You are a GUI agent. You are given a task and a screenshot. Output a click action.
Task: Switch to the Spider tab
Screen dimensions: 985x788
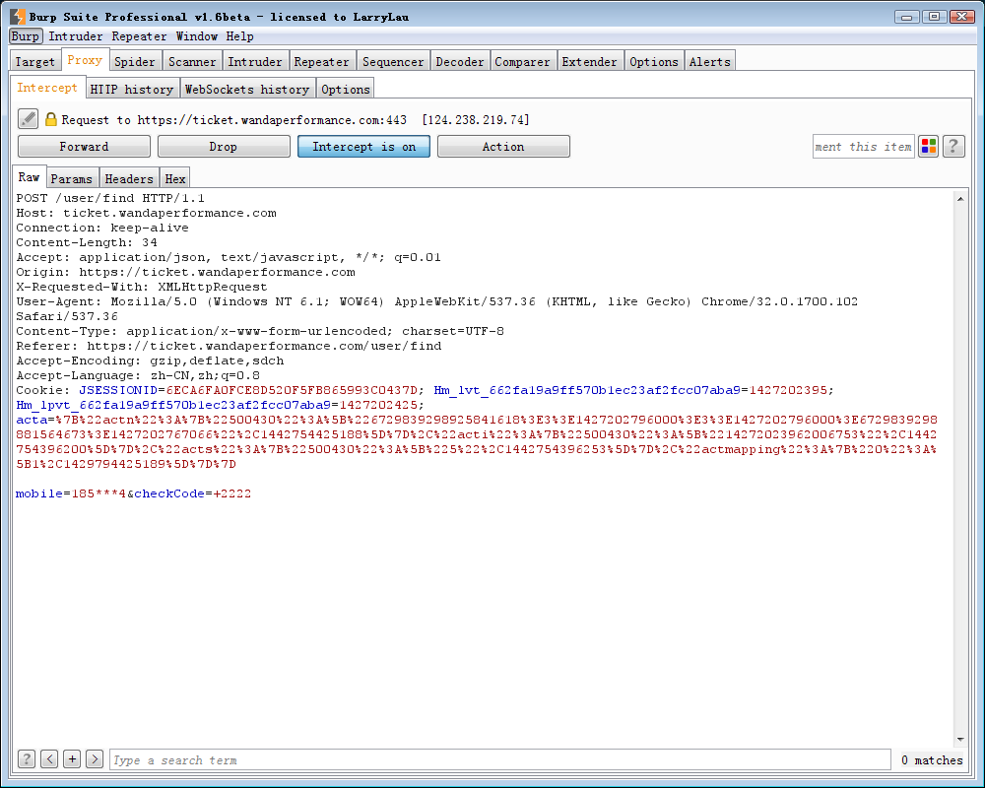[x=134, y=62]
